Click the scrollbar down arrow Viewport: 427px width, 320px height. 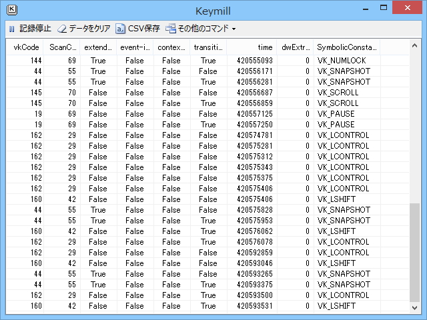(x=414, y=308)
